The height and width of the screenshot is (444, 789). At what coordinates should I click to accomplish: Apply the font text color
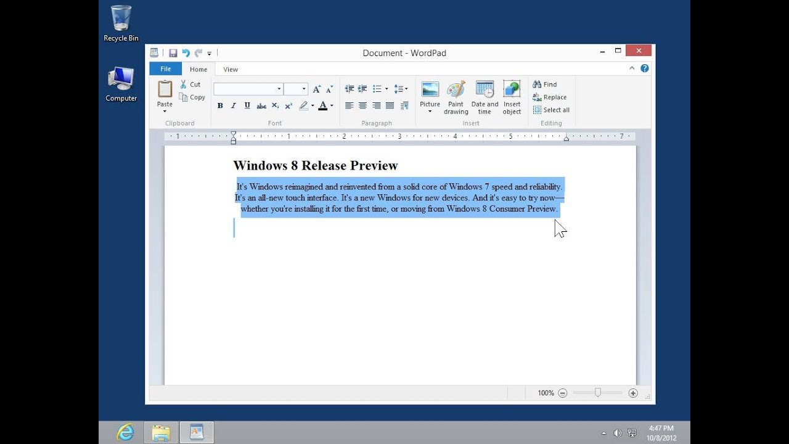[322, 106]
